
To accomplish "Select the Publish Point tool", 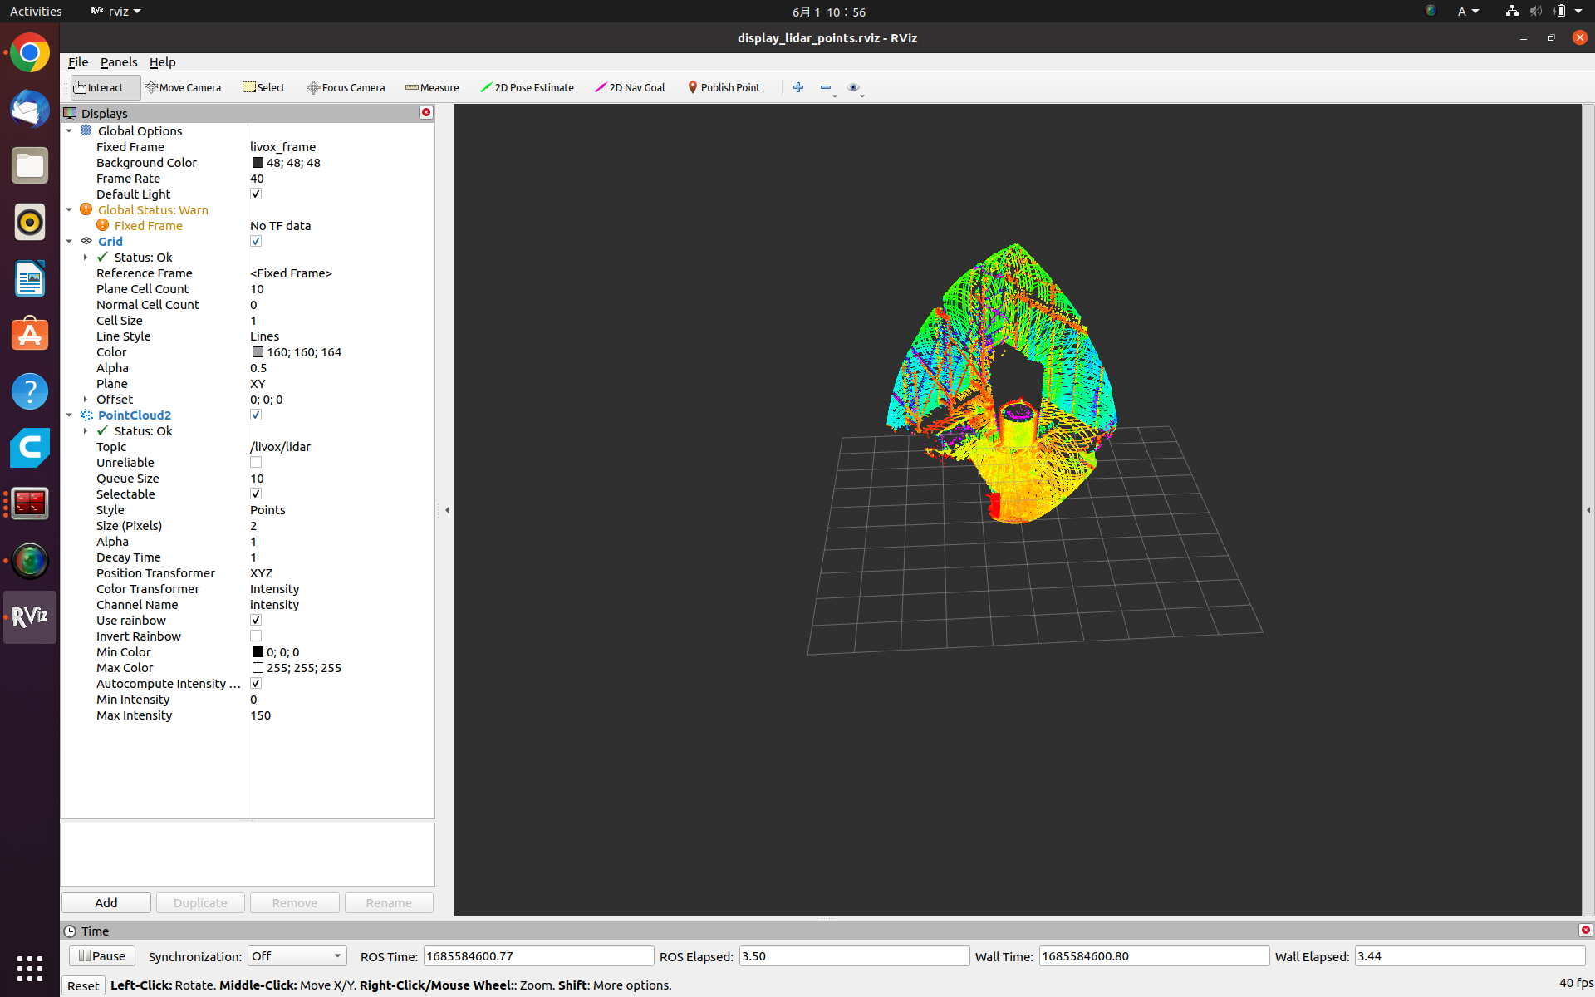I will coord(724,87).
